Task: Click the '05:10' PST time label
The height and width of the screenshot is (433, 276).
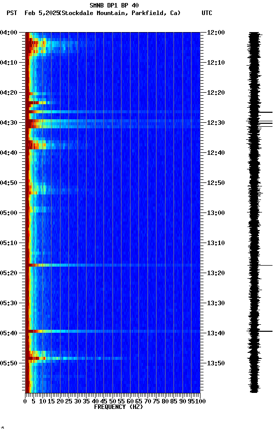Action: pos(8,243)
